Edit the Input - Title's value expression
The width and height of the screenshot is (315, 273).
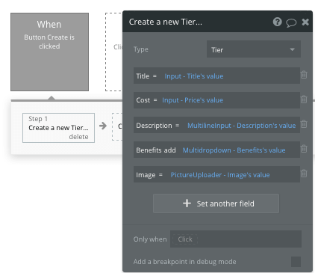[194, 76]
